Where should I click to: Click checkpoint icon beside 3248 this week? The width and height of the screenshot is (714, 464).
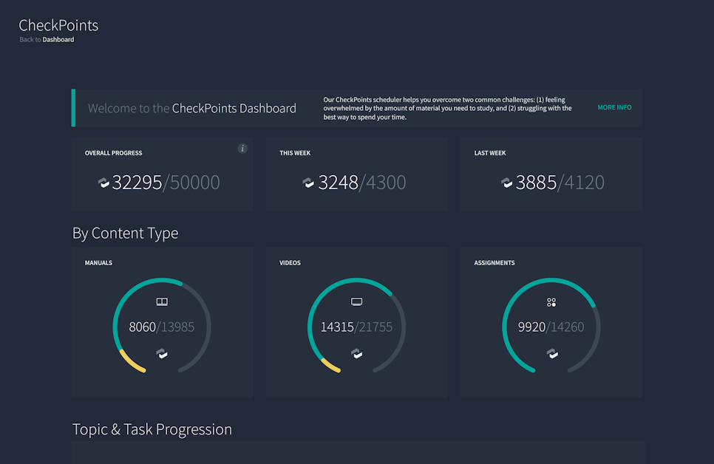(x=309, y=182)
